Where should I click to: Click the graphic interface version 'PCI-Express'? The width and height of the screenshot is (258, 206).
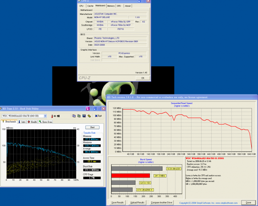click(x=124, y=53)
